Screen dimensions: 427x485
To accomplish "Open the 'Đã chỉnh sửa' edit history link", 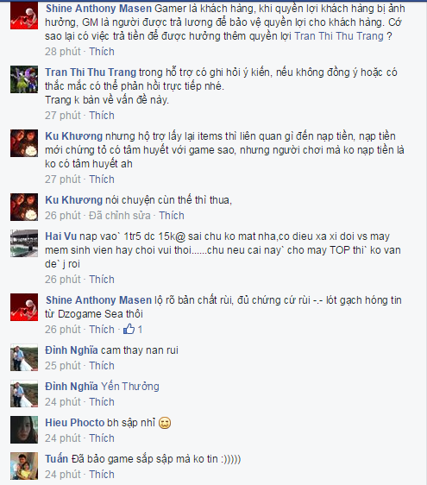I will click(x=120, y=215).
